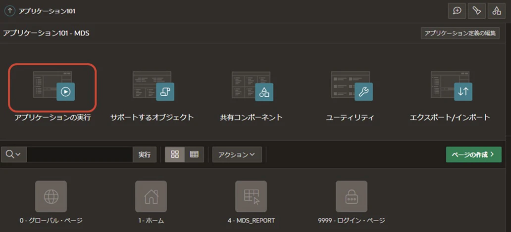Open ユーティリティ wrench icon
The width and height of the screenshot is (511, 232).
tap(352, 85)
